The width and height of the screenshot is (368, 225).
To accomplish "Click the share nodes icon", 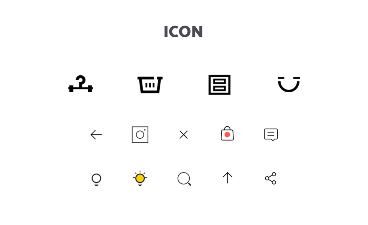I will (x=271, y=178).
